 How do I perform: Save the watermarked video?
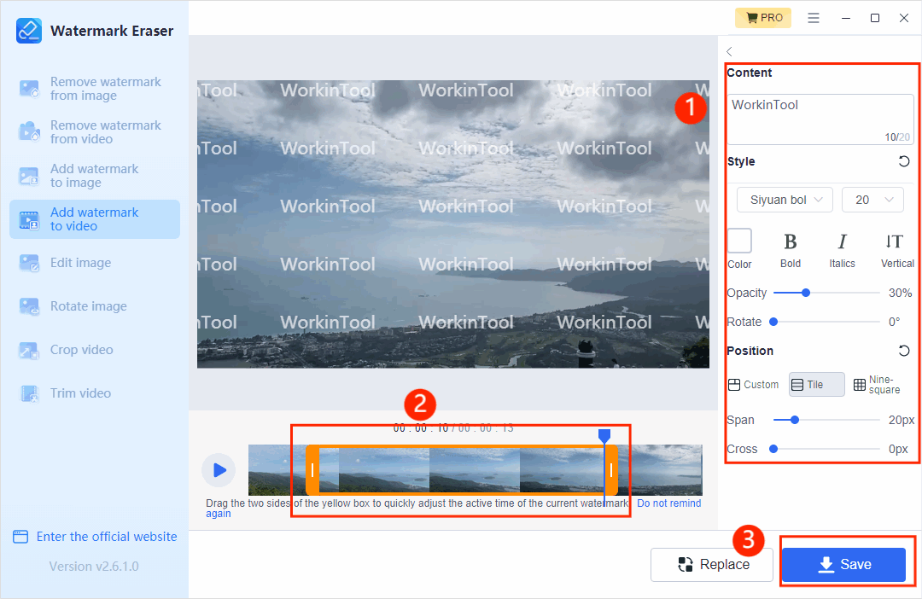click(843, 564)
